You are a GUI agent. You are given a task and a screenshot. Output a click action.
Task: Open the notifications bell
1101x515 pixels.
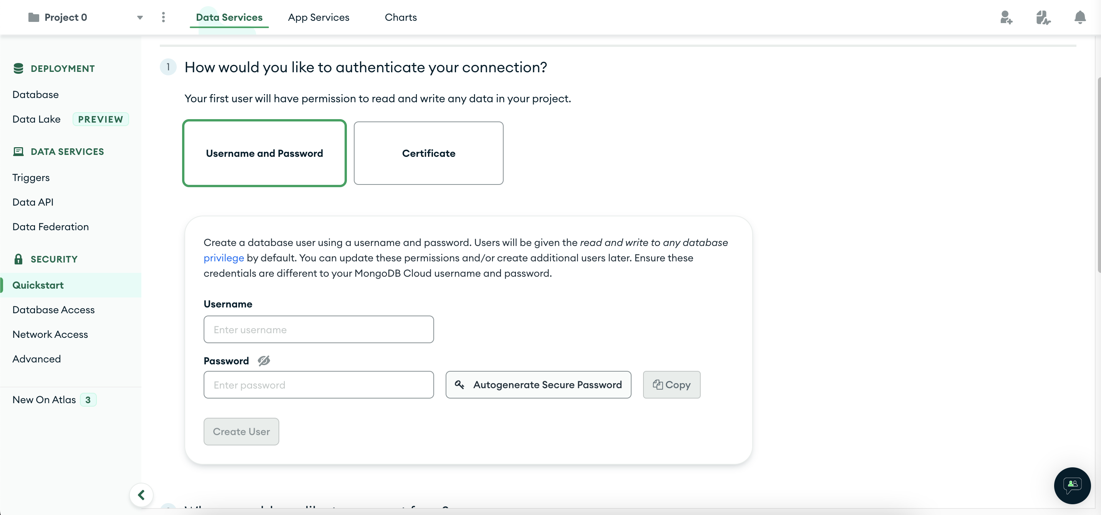pyautogui.click(x=1080, y=18)
